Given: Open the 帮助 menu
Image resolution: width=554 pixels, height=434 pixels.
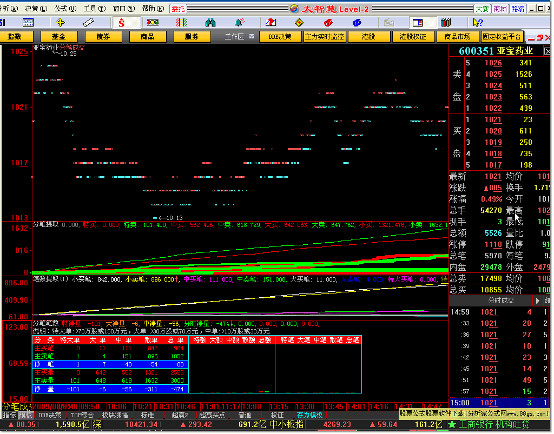Looking at the screenshot, I should click(x=153, y=9).
